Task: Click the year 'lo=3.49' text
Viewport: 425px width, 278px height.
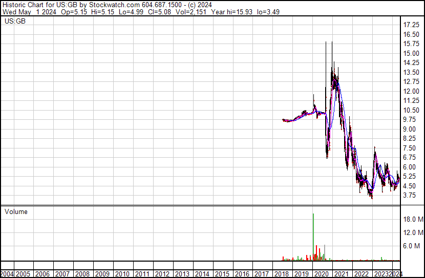Action: pyautogui.click(x=268, y=12)
